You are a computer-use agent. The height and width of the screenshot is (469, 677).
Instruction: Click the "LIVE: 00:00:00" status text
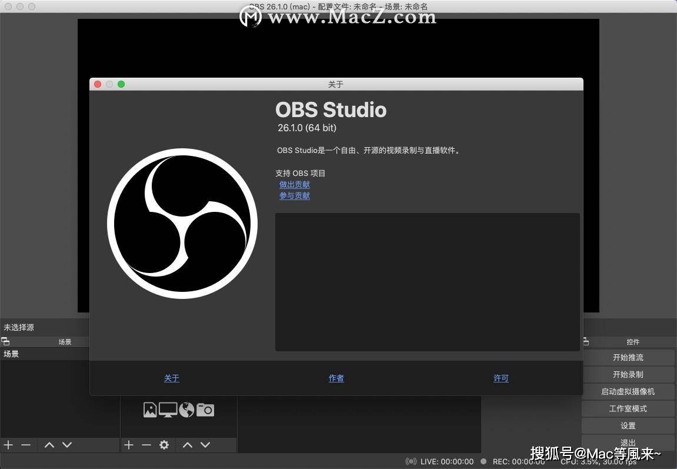[x=447, y=462]
